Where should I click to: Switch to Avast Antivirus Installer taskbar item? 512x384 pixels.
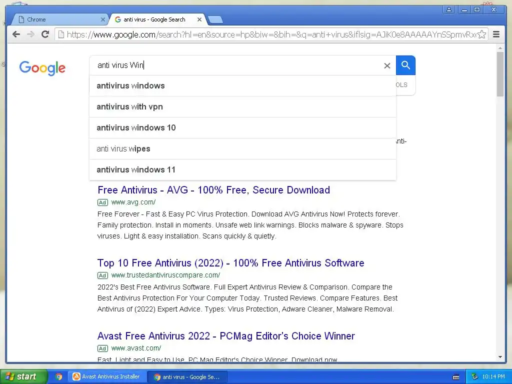pos(107,377)
